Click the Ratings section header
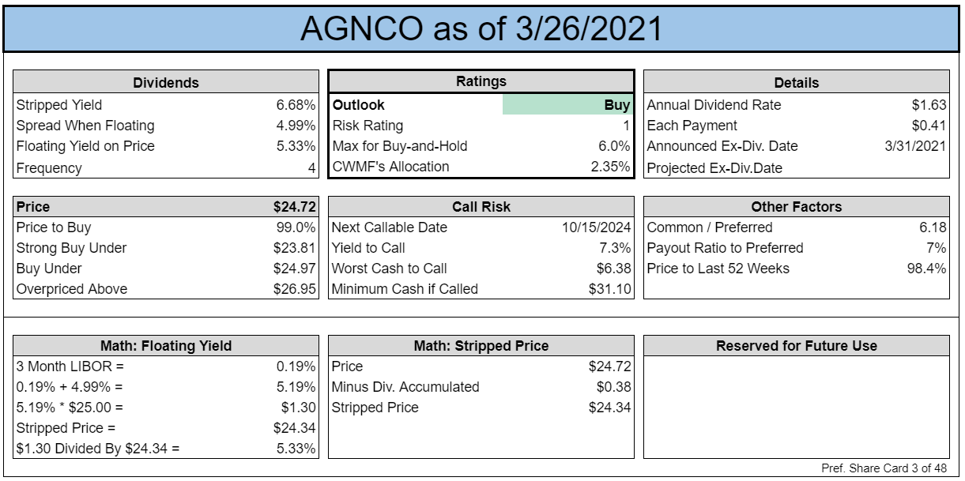The width and height of the screenshot is (965, 481). tap(481, 81)
